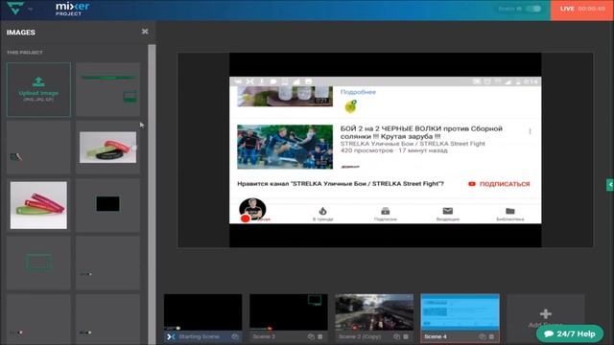
Task: Select the pink and green wristbands image
Action: coord(38,205)
